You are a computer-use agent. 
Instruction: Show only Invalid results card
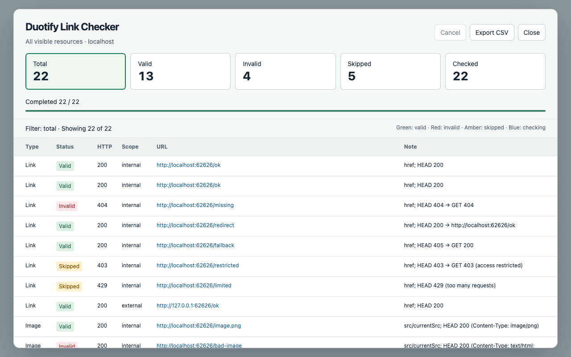(x=285, y=71)
